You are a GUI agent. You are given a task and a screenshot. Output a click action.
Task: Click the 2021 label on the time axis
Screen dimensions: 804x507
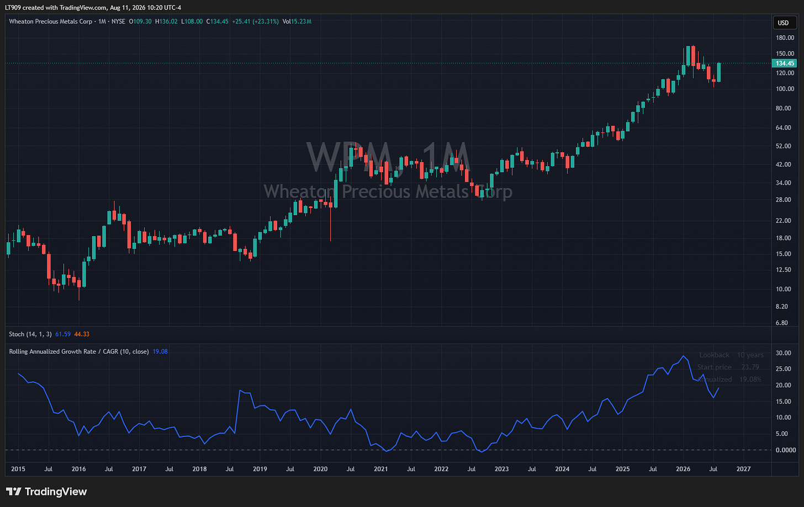(x=381, y=469)
